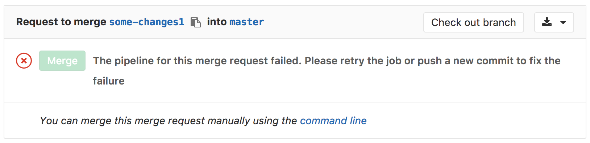Click the word 'failure' on the second line
Viewport: 590px width, 143px height.
click(109, 81)
